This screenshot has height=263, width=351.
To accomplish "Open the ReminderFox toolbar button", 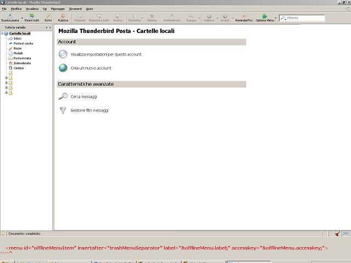I will [x=244, y=18].
